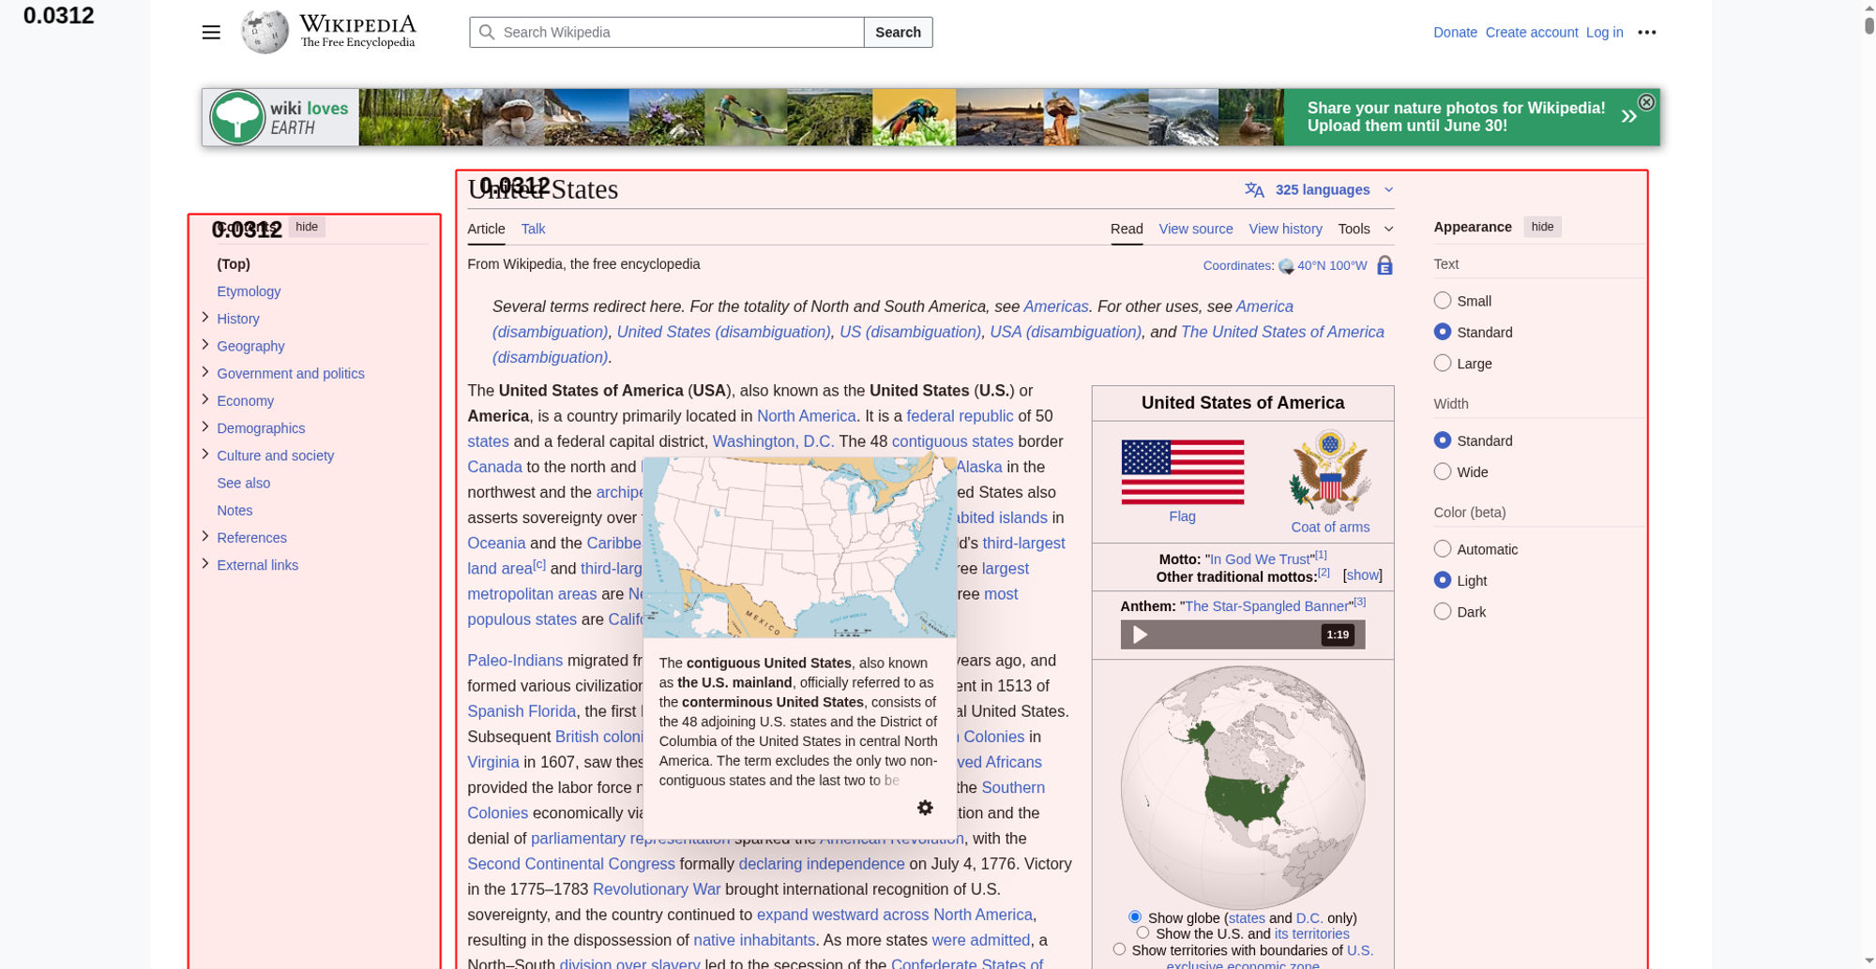
Task: Click the Create account link
Action: (x=1531, y=32)
